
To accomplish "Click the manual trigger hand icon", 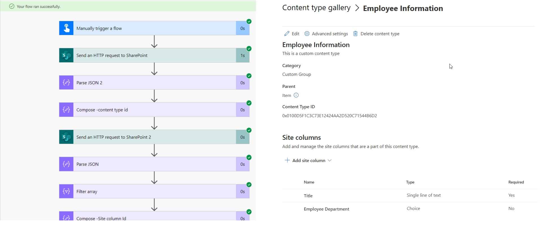I will pos(66,28).
